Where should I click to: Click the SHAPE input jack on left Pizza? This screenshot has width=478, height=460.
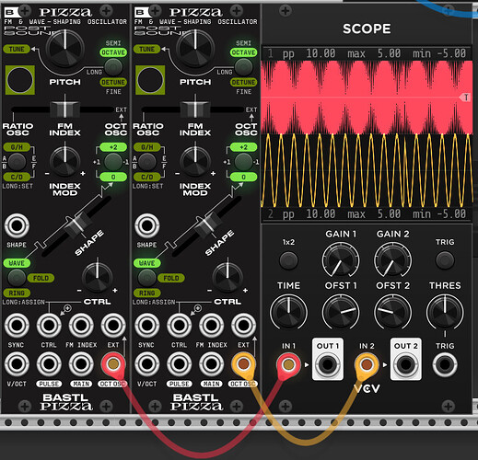tap(17, 226)
